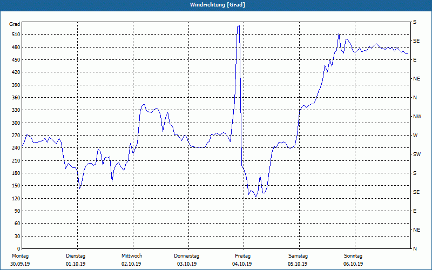Click the 420 axis tick label

pyautogui.click(x=16, y=72)
